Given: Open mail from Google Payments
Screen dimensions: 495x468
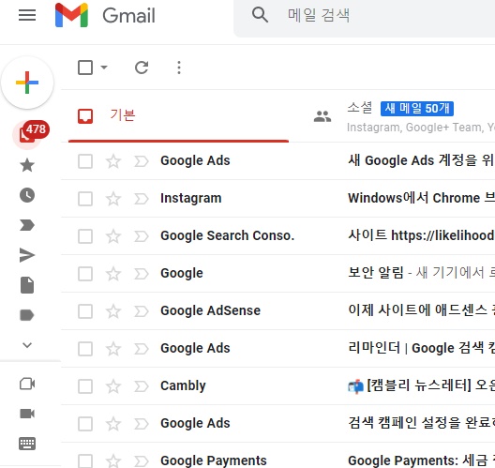Looking at the screenshot, I should point(214,460).
